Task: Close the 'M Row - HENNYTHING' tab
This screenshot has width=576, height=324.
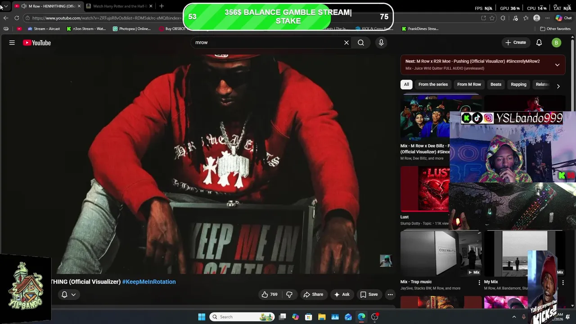Action: (79, 6)
